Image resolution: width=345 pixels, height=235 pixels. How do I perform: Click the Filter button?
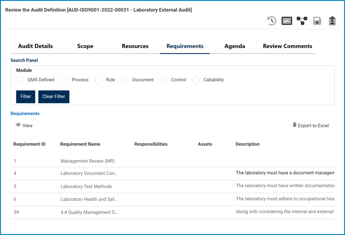pos(26,97)
